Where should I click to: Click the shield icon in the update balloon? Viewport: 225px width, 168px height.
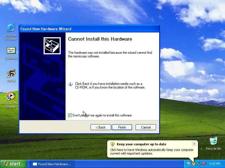[112, 144]
